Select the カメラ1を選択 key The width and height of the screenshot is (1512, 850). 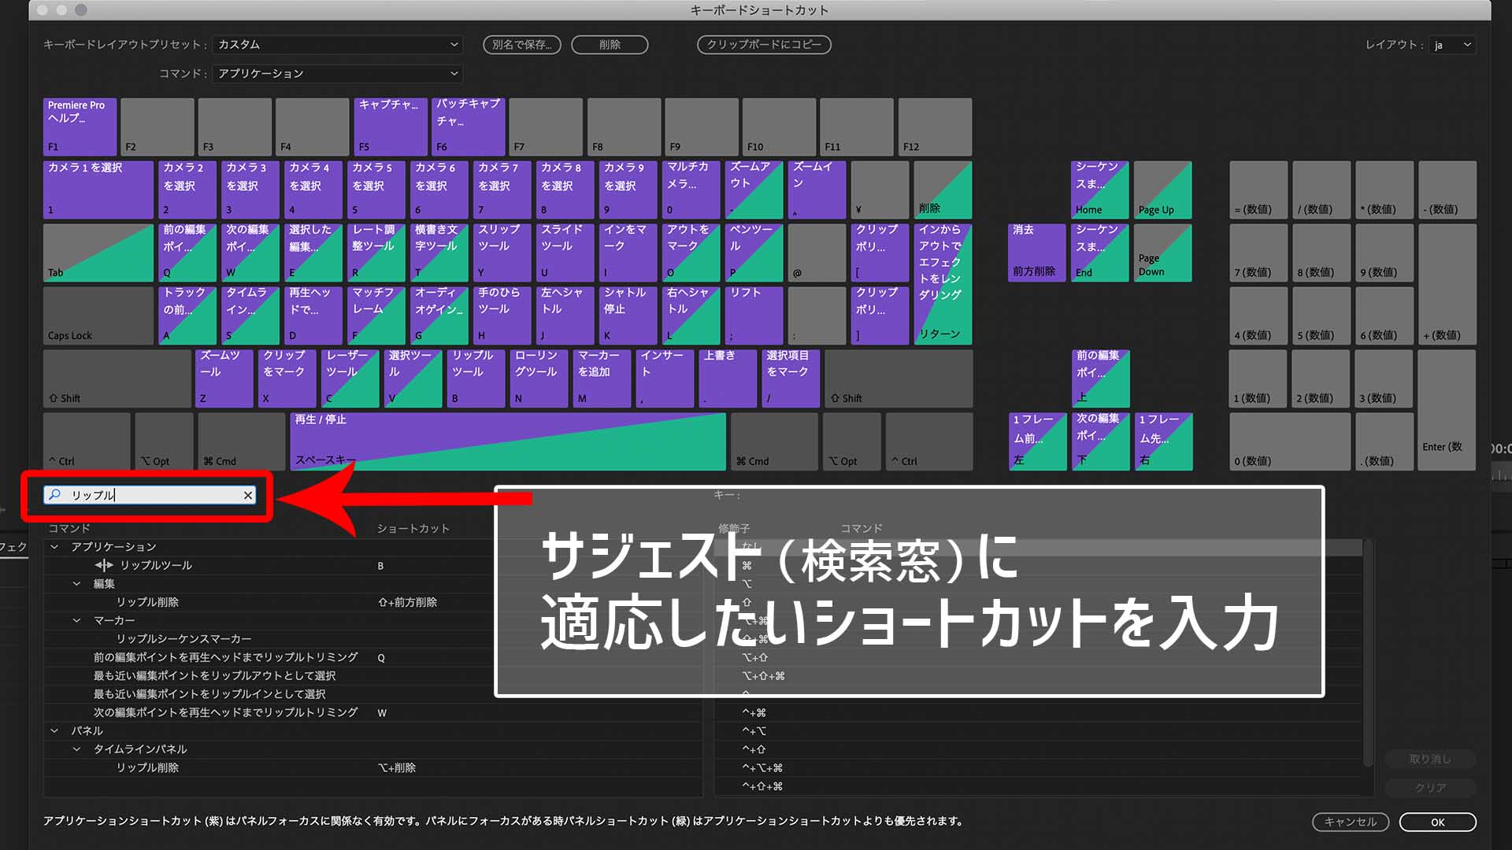98,190
